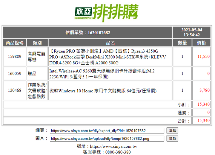Viewport: 215px width, 155px height.
Task: Click the 運費 amount 0
Action: coord(208,112)
